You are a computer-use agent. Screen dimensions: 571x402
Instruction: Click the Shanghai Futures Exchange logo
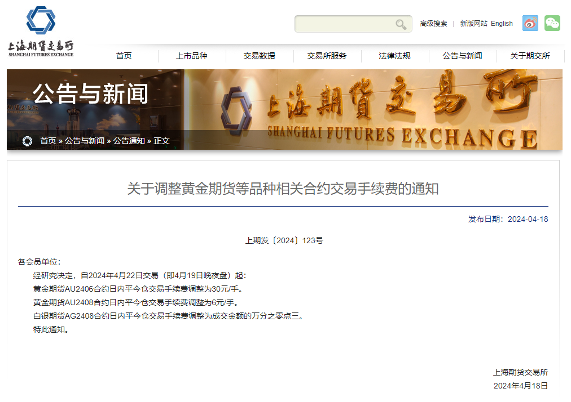coord(41,32)
